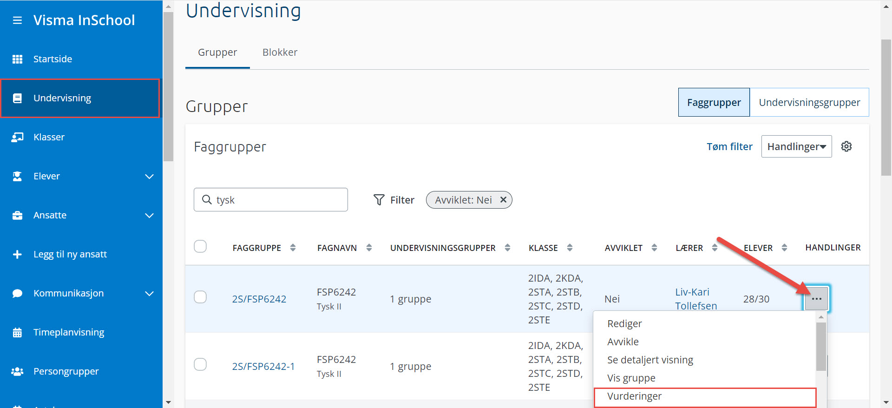The width and height of the screenshot is (892, 408).
Task: Sort by the Faggruppe column arrows
Action: point(293,248)
